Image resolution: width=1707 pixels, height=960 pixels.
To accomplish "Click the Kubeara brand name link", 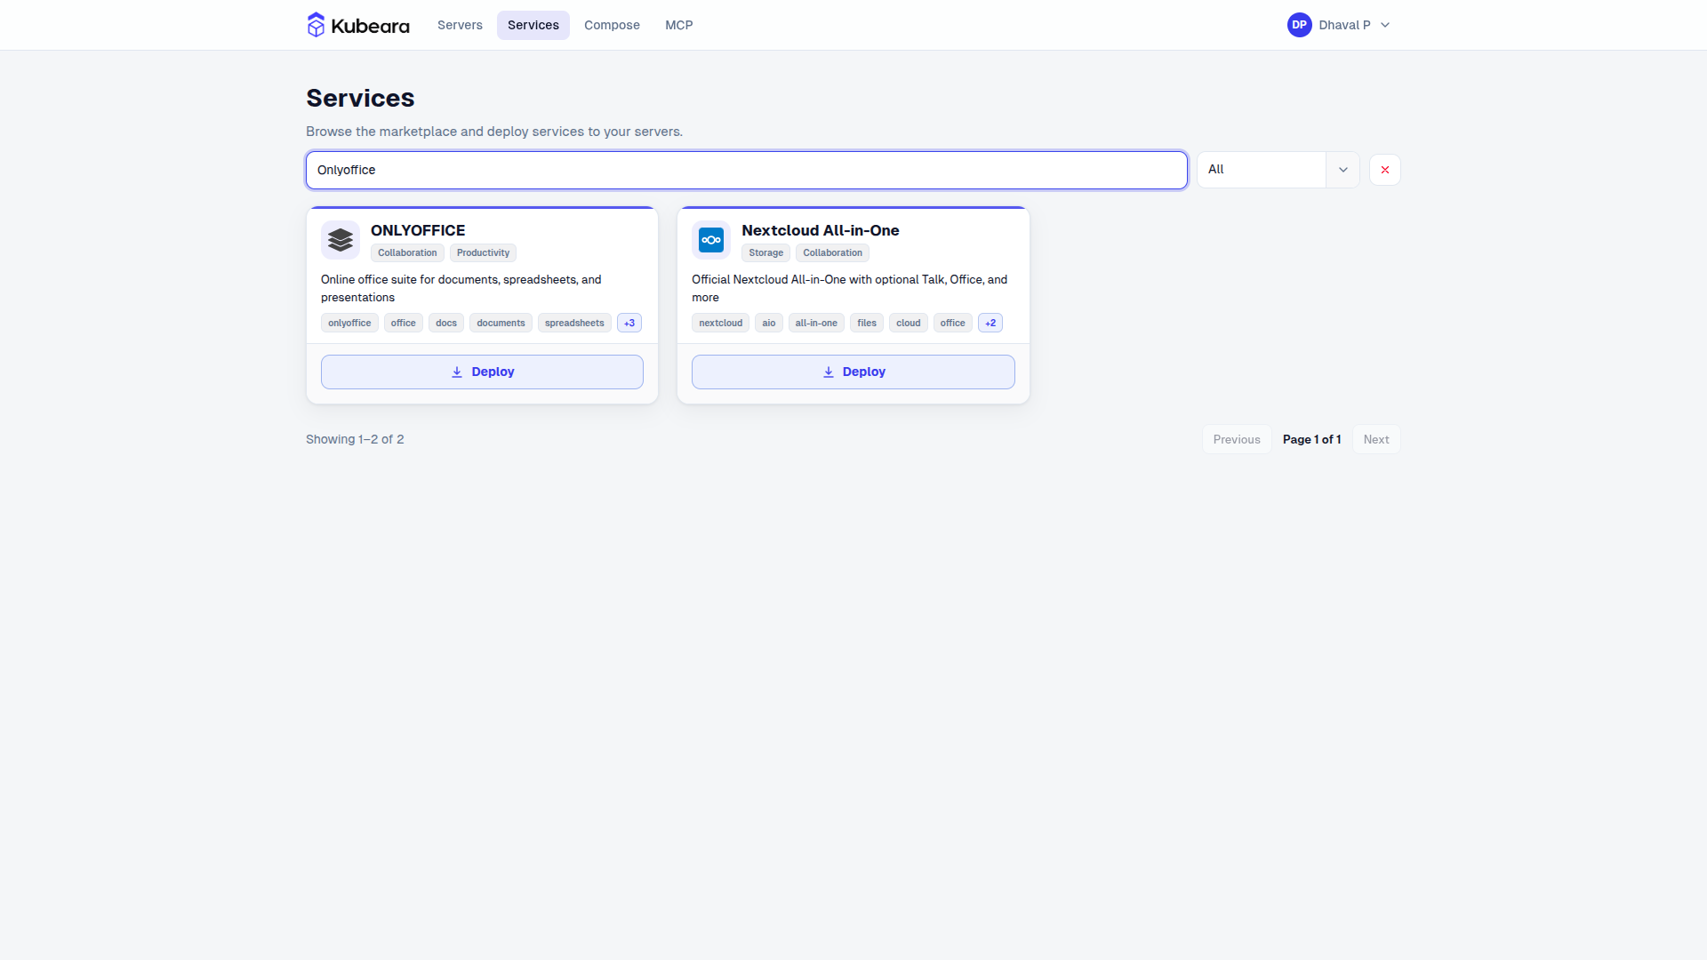I will click(x=370, y=26).
